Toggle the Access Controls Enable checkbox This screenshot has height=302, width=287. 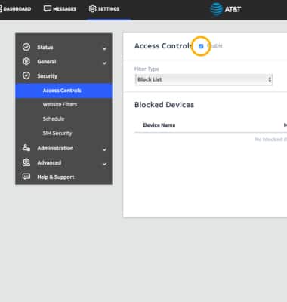pos(201,46)
